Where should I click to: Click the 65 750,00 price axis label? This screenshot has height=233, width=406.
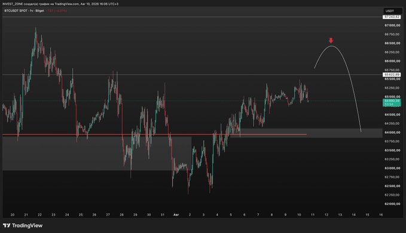[392, 70]
